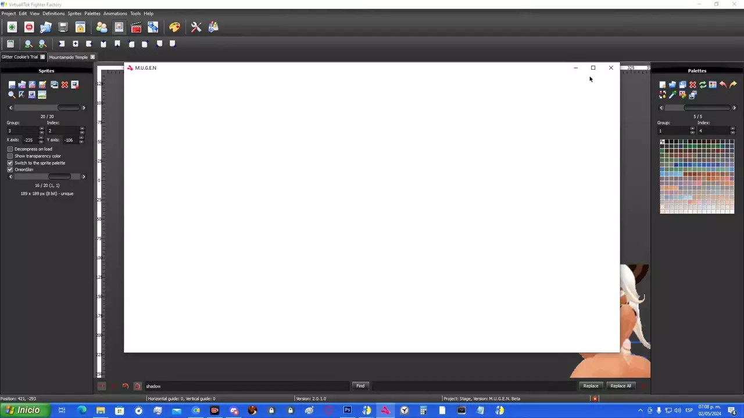Increase the palette Index spinner value
Viewport: 744px width, 418px height.
tap(732, 129)
